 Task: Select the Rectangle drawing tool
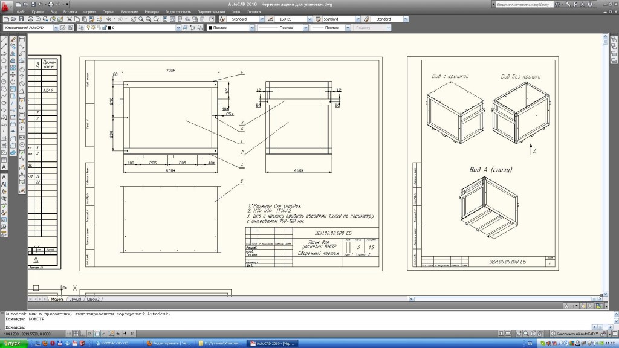[4, 68]
